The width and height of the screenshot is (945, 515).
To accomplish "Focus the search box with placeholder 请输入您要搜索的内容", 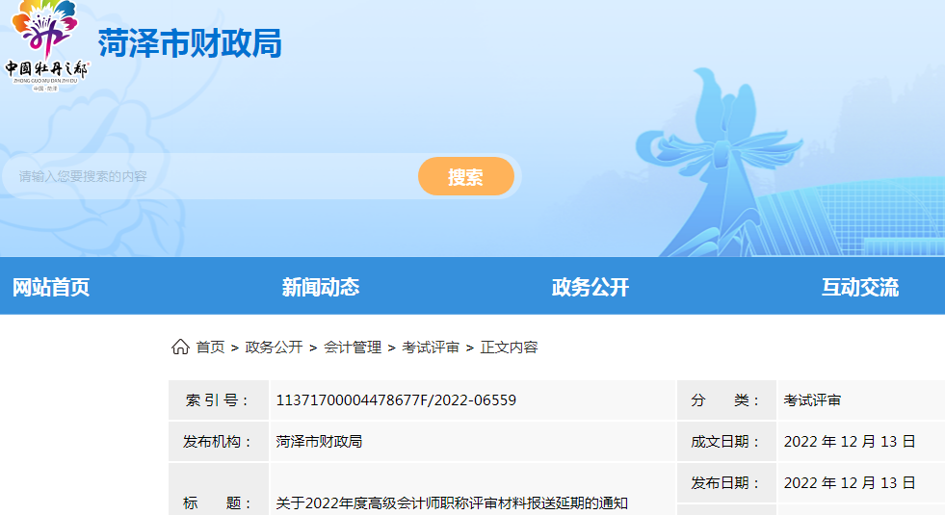I will pos(212,177).
